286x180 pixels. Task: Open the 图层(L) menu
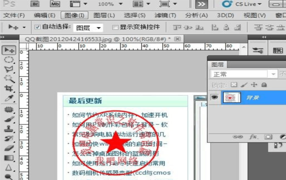tap(104, 15)
